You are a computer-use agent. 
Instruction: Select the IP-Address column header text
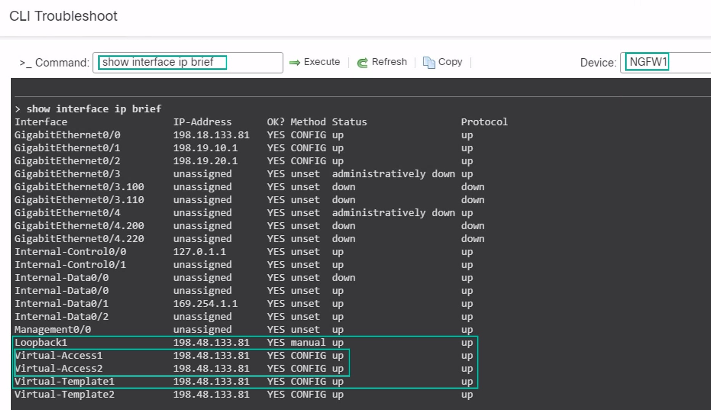coord(203,122)
